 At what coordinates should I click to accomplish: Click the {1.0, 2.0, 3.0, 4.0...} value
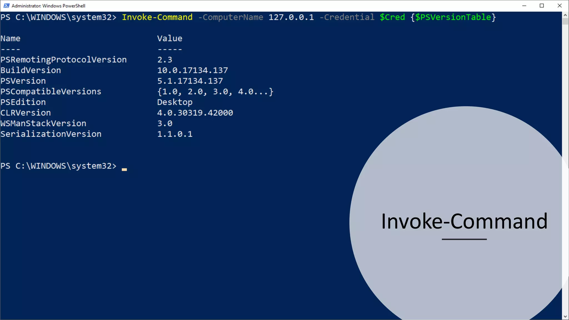point(215,92)
